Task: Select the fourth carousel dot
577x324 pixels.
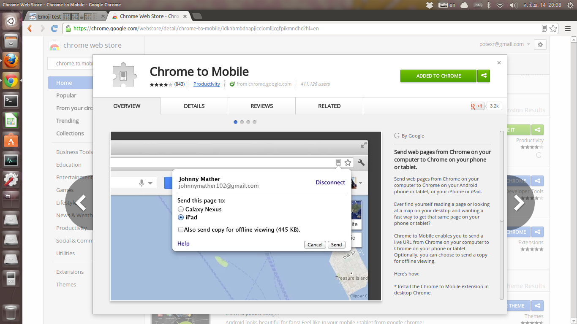Action: tap(255, 122)
